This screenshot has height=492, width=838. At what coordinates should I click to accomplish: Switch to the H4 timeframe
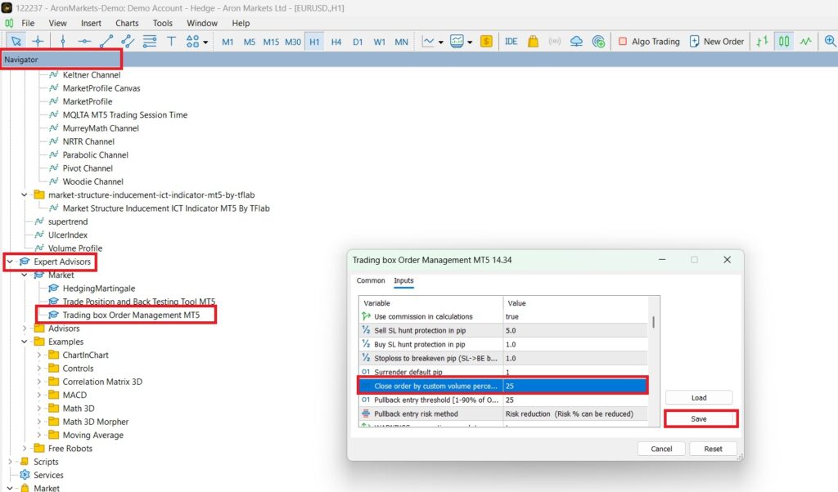click(336, 42)
